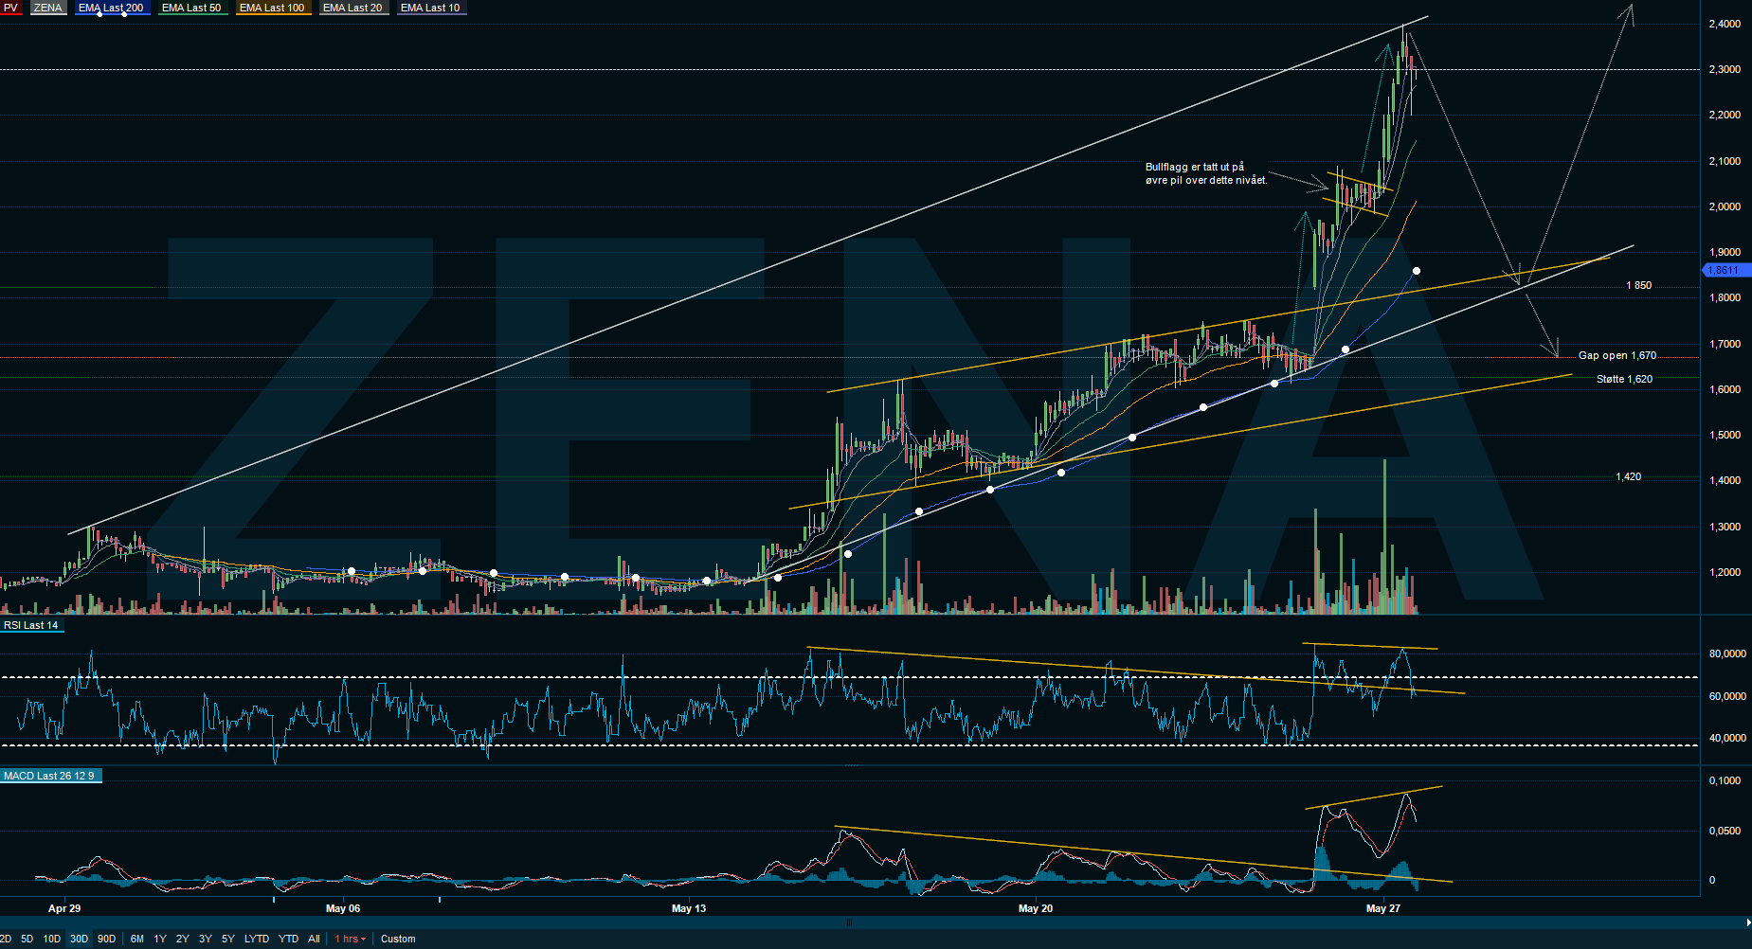Click the RSI 40,0000 axis value

point(1727,738)
